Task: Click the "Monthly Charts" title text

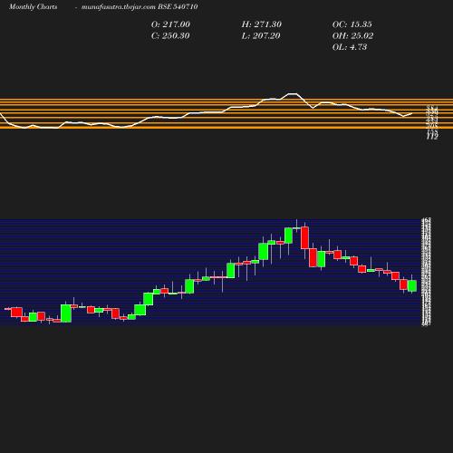Action: pyautogui.click(x=33, y=7)
